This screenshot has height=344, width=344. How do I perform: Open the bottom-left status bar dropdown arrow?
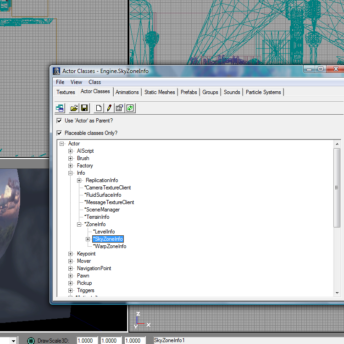tap(13, 341)
